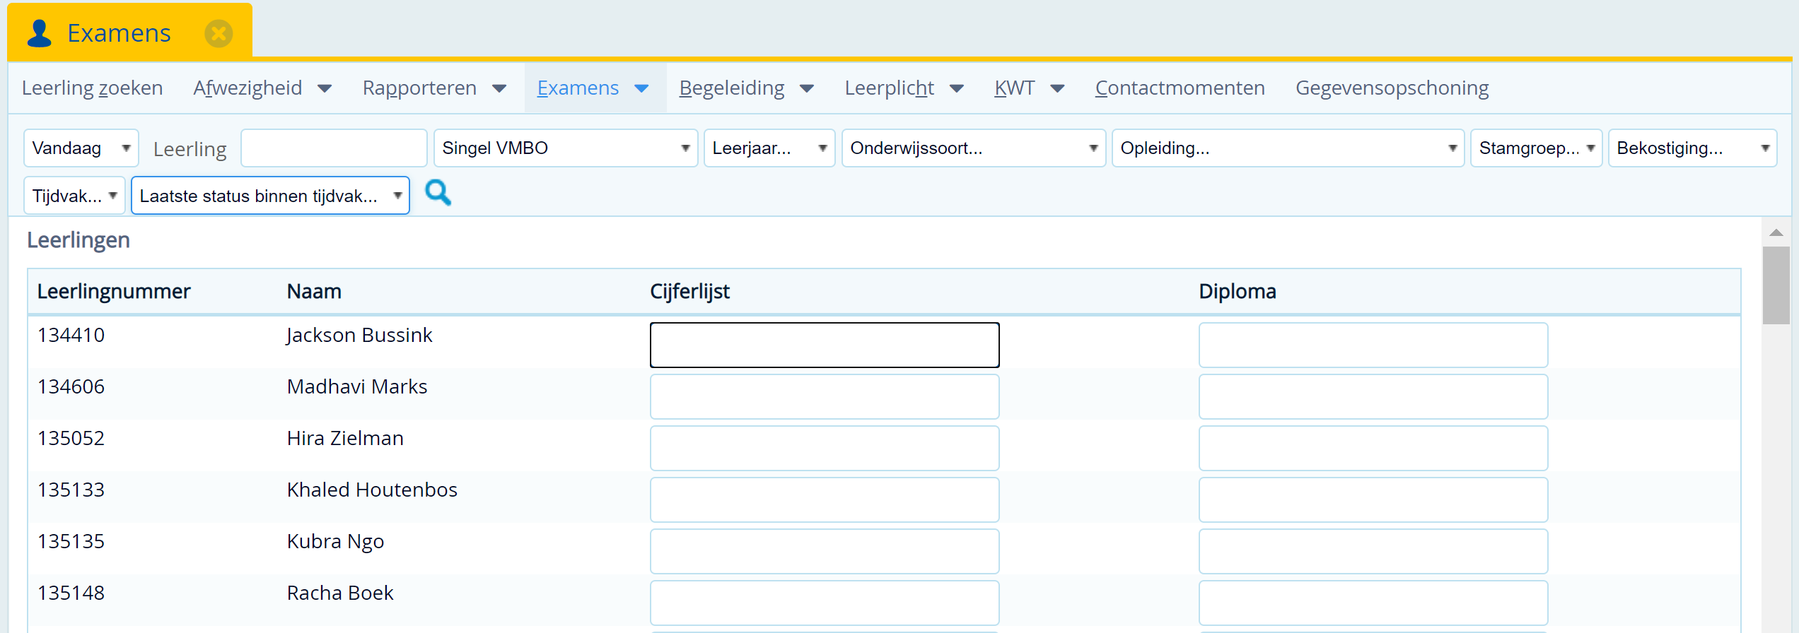This screenshot has height=633, width=1799.
Task: Click the Diploma column header
Action: (x=1238, y=291)
